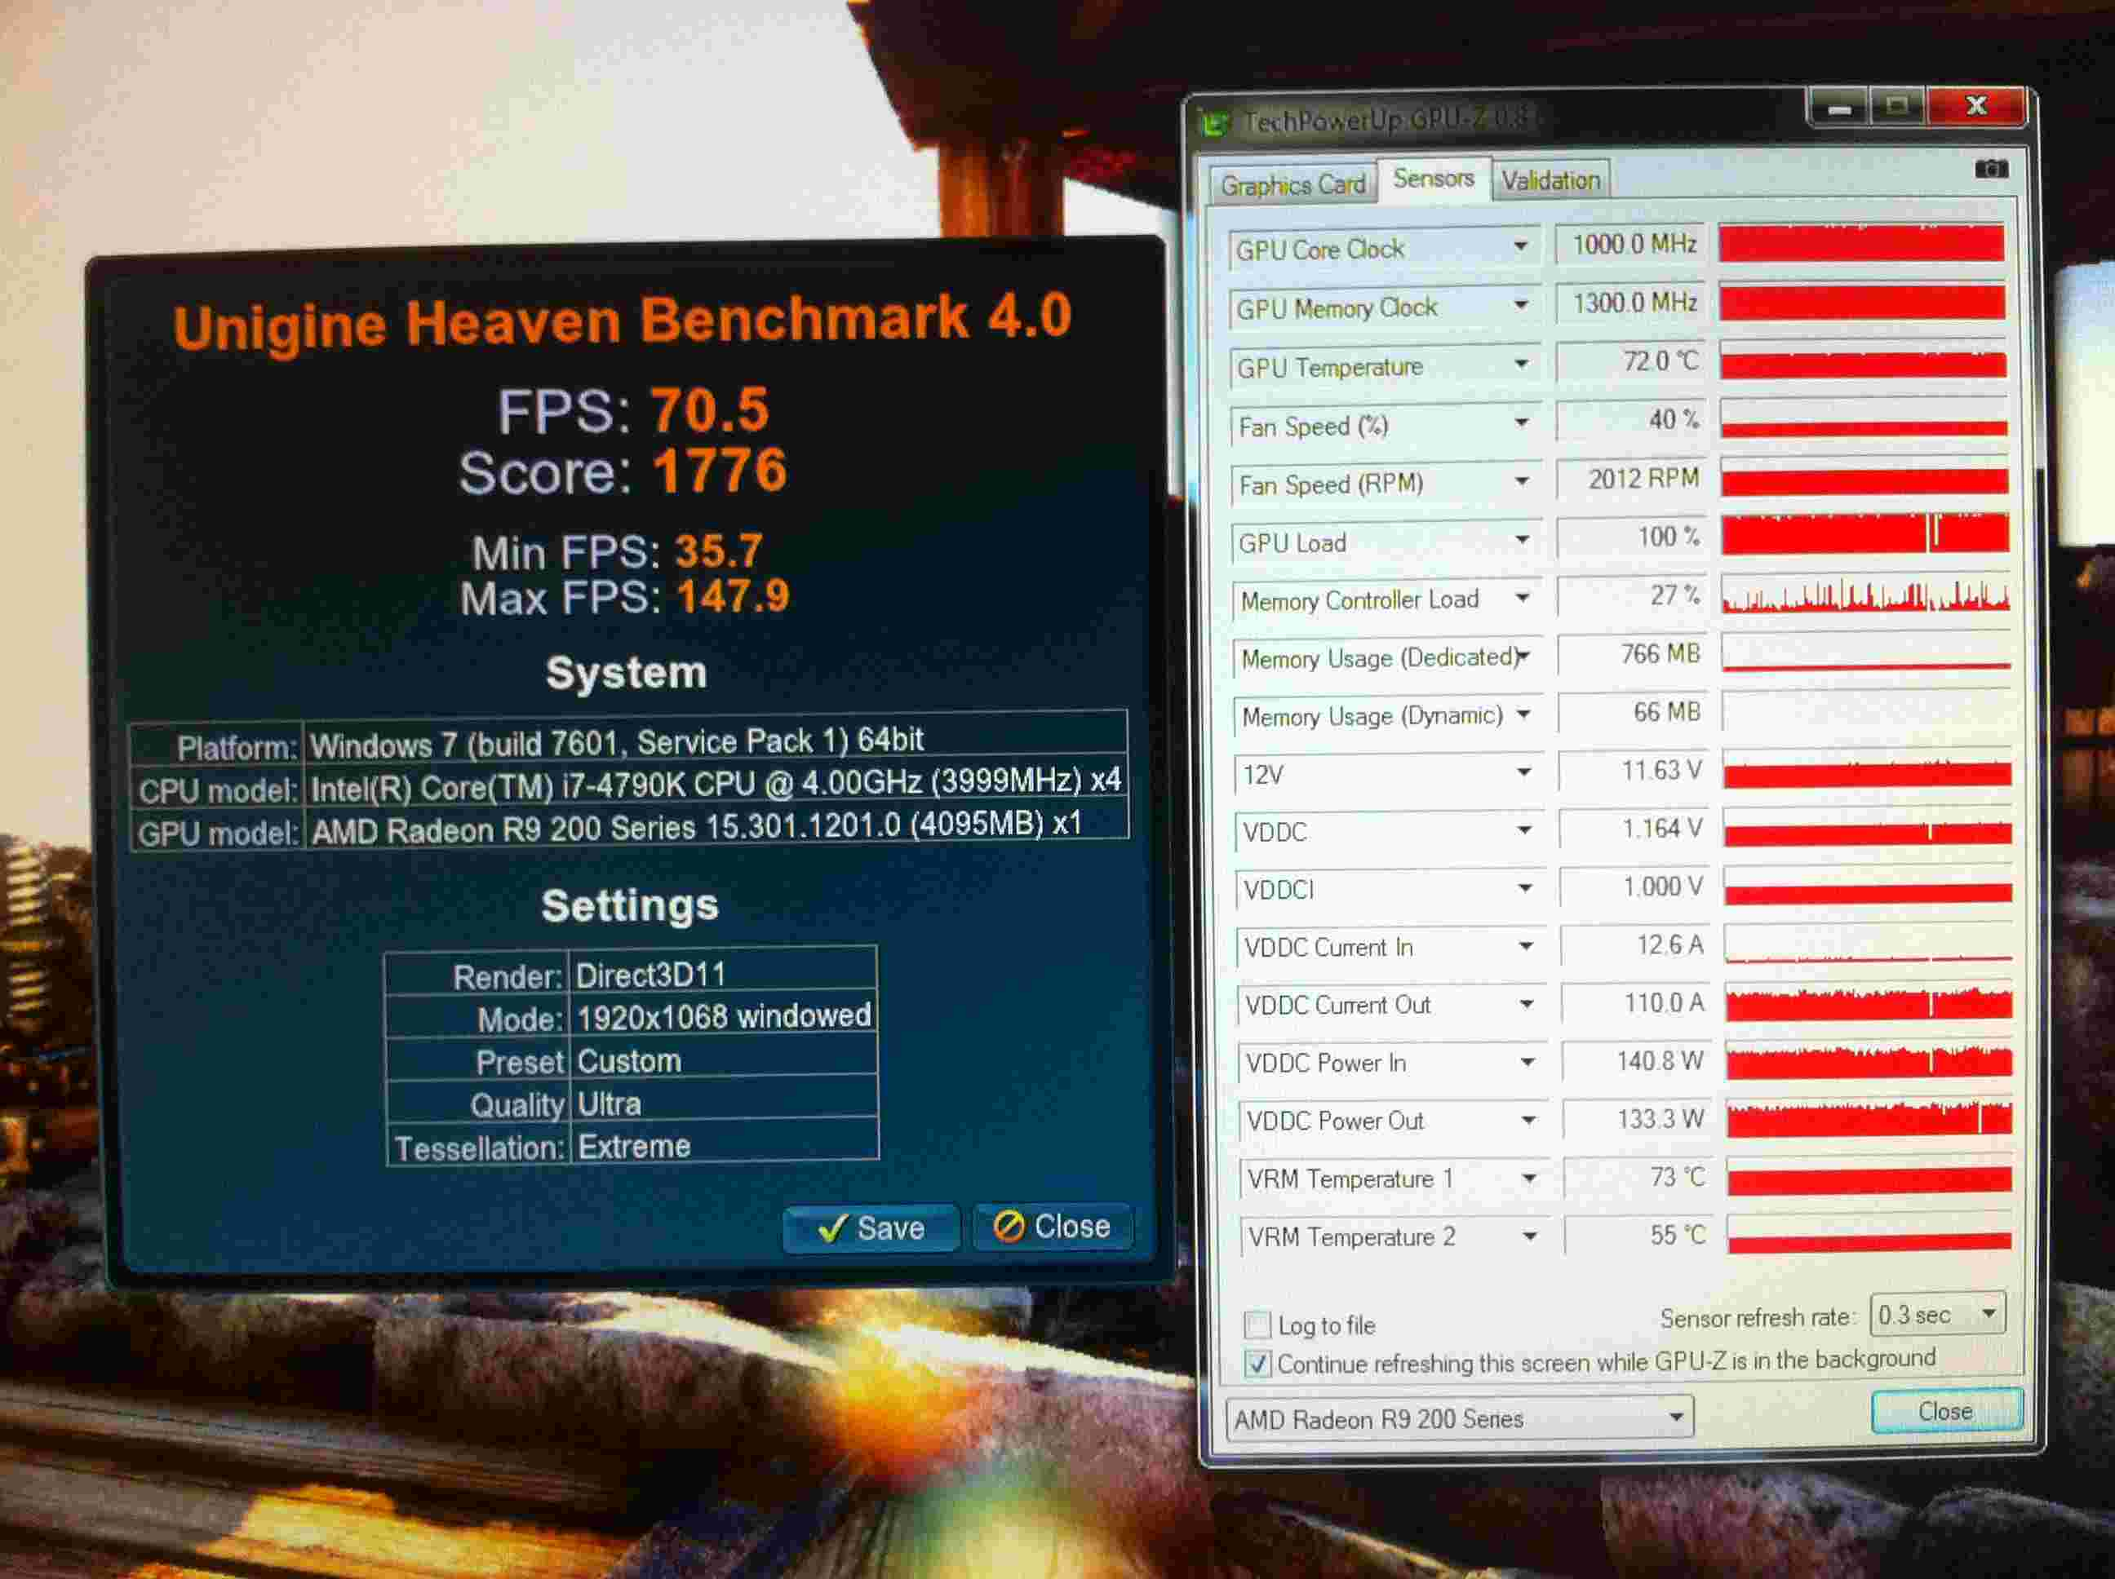This screenshot has width=2115, height=1579.
Task: Expand the VDDC Current Out dropdown
Action: coord(1527,1005)
